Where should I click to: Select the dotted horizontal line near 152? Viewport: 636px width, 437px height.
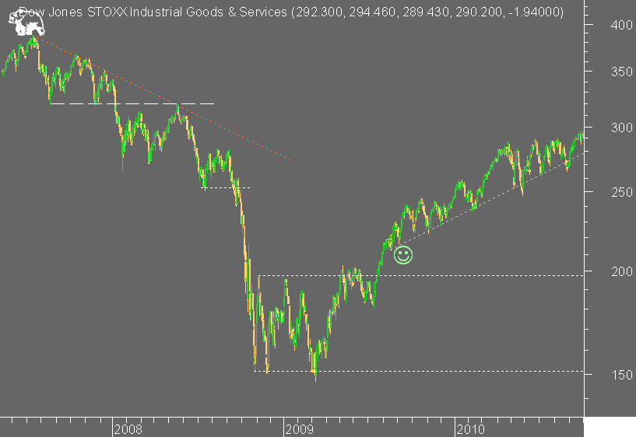pyautogui.click(x=419, y=371)
